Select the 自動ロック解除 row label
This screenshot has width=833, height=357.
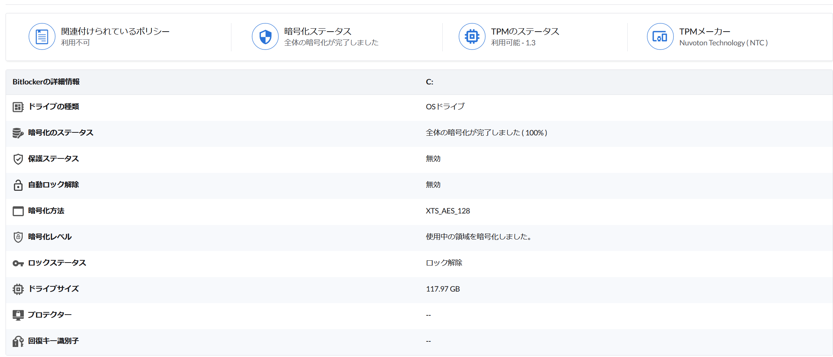(x=54, y=185)
